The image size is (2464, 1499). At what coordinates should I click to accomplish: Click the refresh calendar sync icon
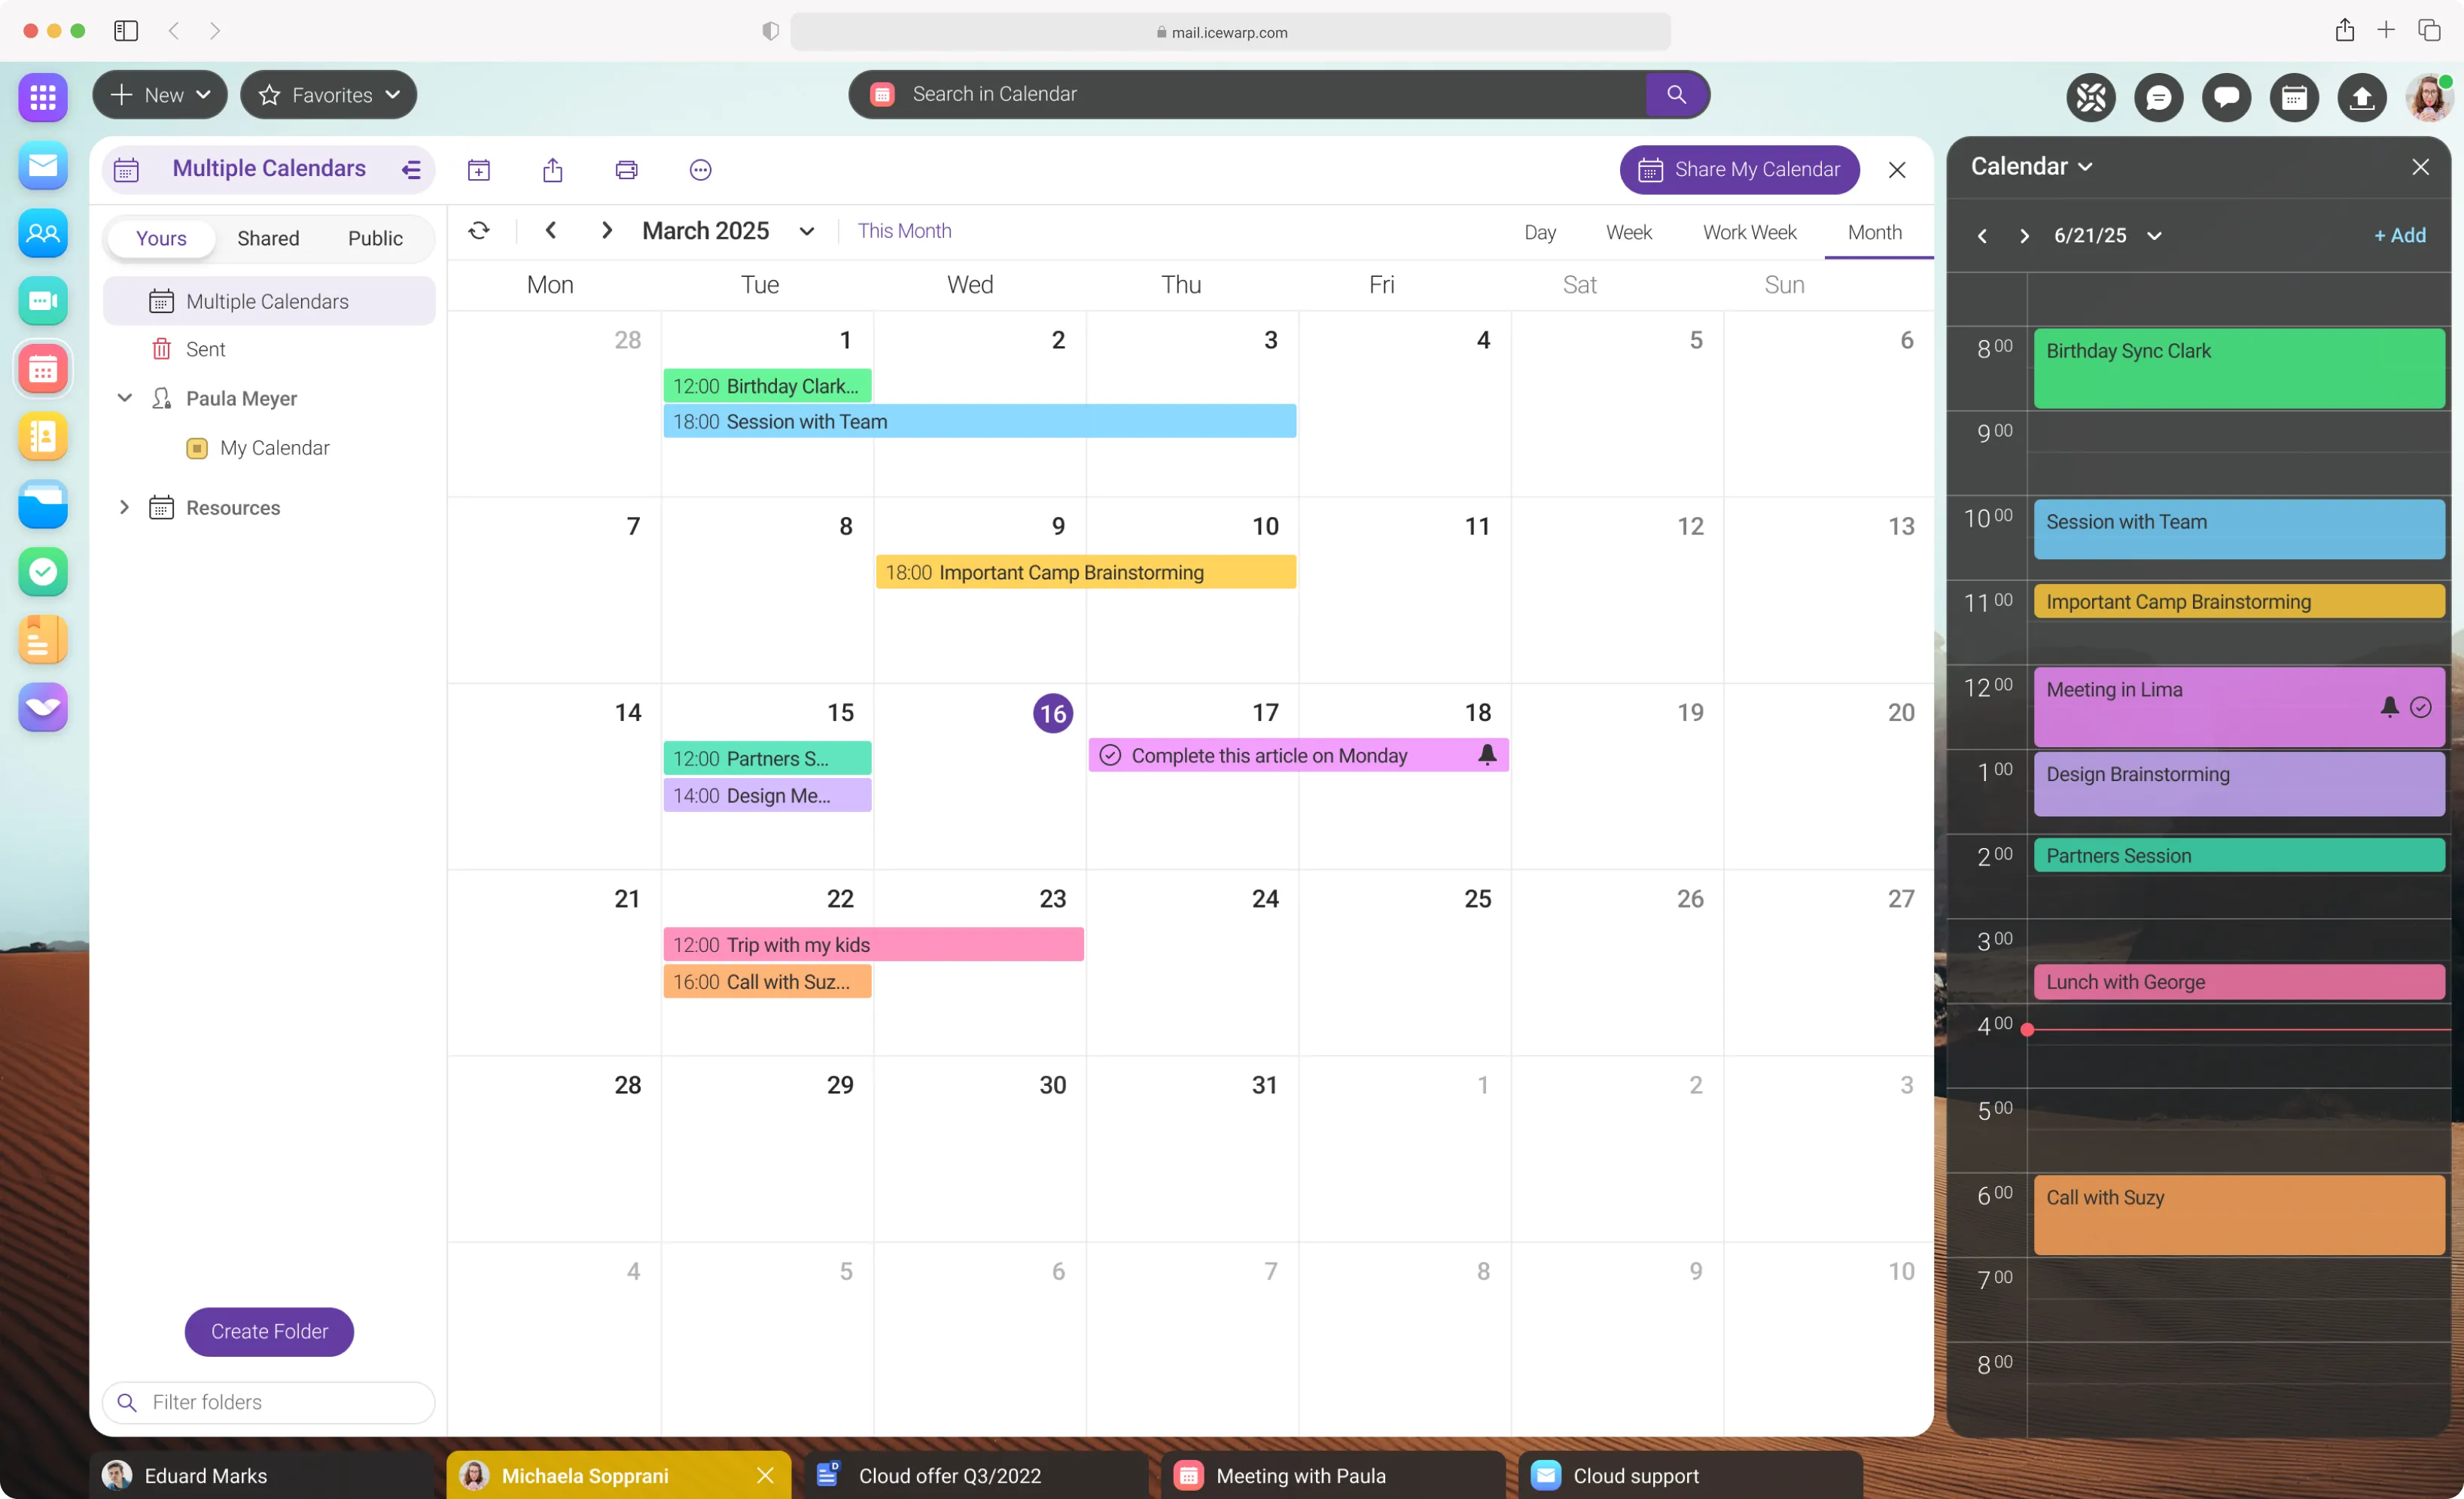tap(479, 231)
